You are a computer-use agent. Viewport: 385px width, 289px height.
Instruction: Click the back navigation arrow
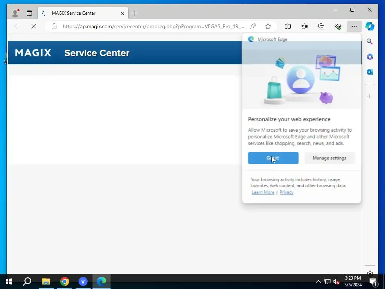pyautogui.click(x=17, y=26)
